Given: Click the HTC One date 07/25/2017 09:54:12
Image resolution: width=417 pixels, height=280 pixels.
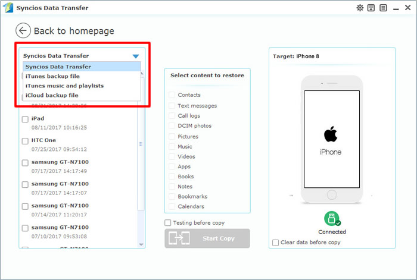Looking at the screenshot, I should [59, 149].
